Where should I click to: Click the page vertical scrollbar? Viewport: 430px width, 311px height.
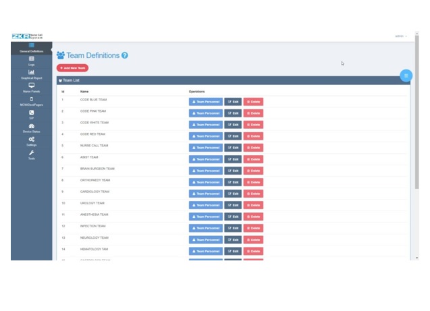click(x=415, y=135)
